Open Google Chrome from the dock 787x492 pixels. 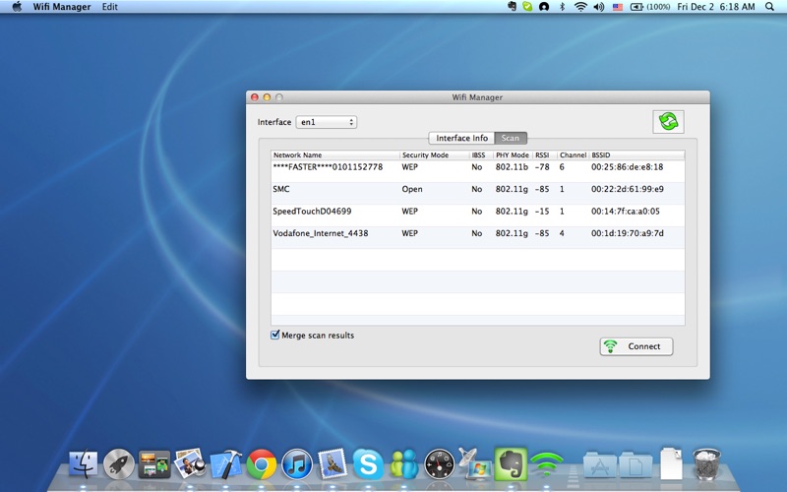click(x=261, y=462)
